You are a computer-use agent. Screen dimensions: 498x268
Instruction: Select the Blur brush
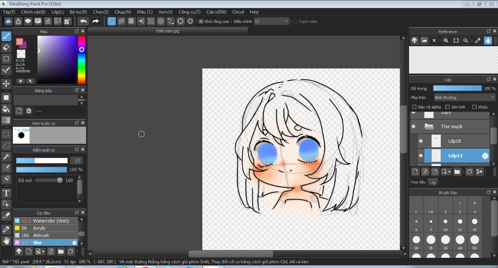tap(46, 243)
